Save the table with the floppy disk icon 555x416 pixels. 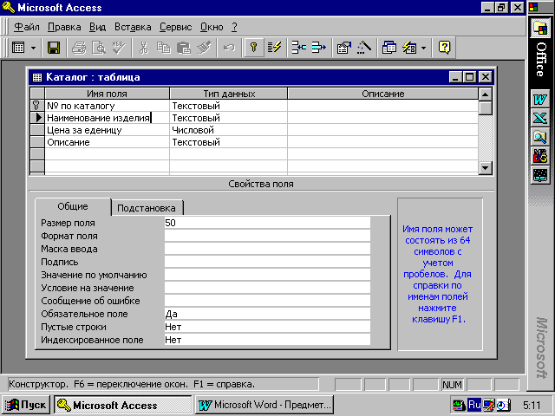pos(54,48)
